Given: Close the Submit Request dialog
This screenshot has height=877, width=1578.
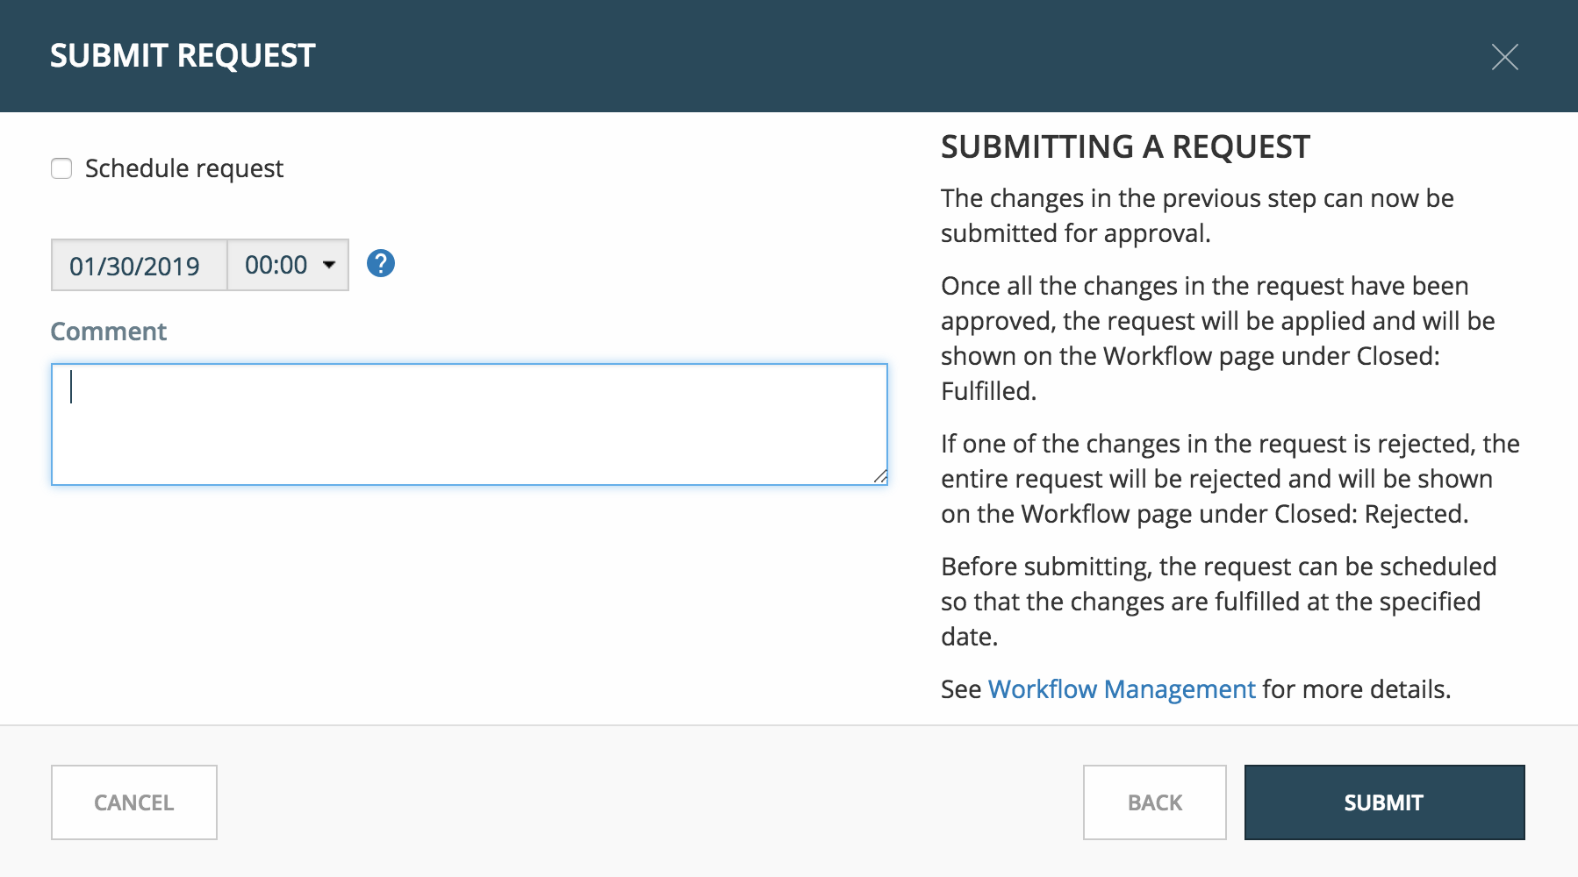Looking at the screenshot, I should (1504, 57).
